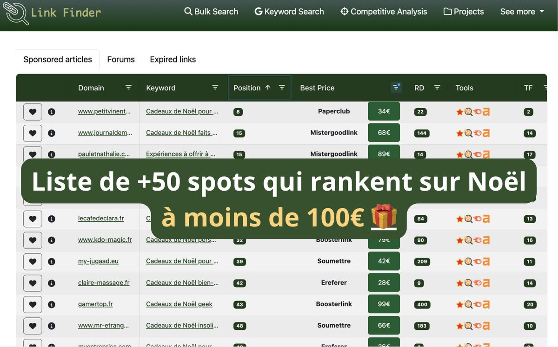Open Keyword Search in navigation
The width and height of the screenshot is (558, 347).
coord(289,12)
